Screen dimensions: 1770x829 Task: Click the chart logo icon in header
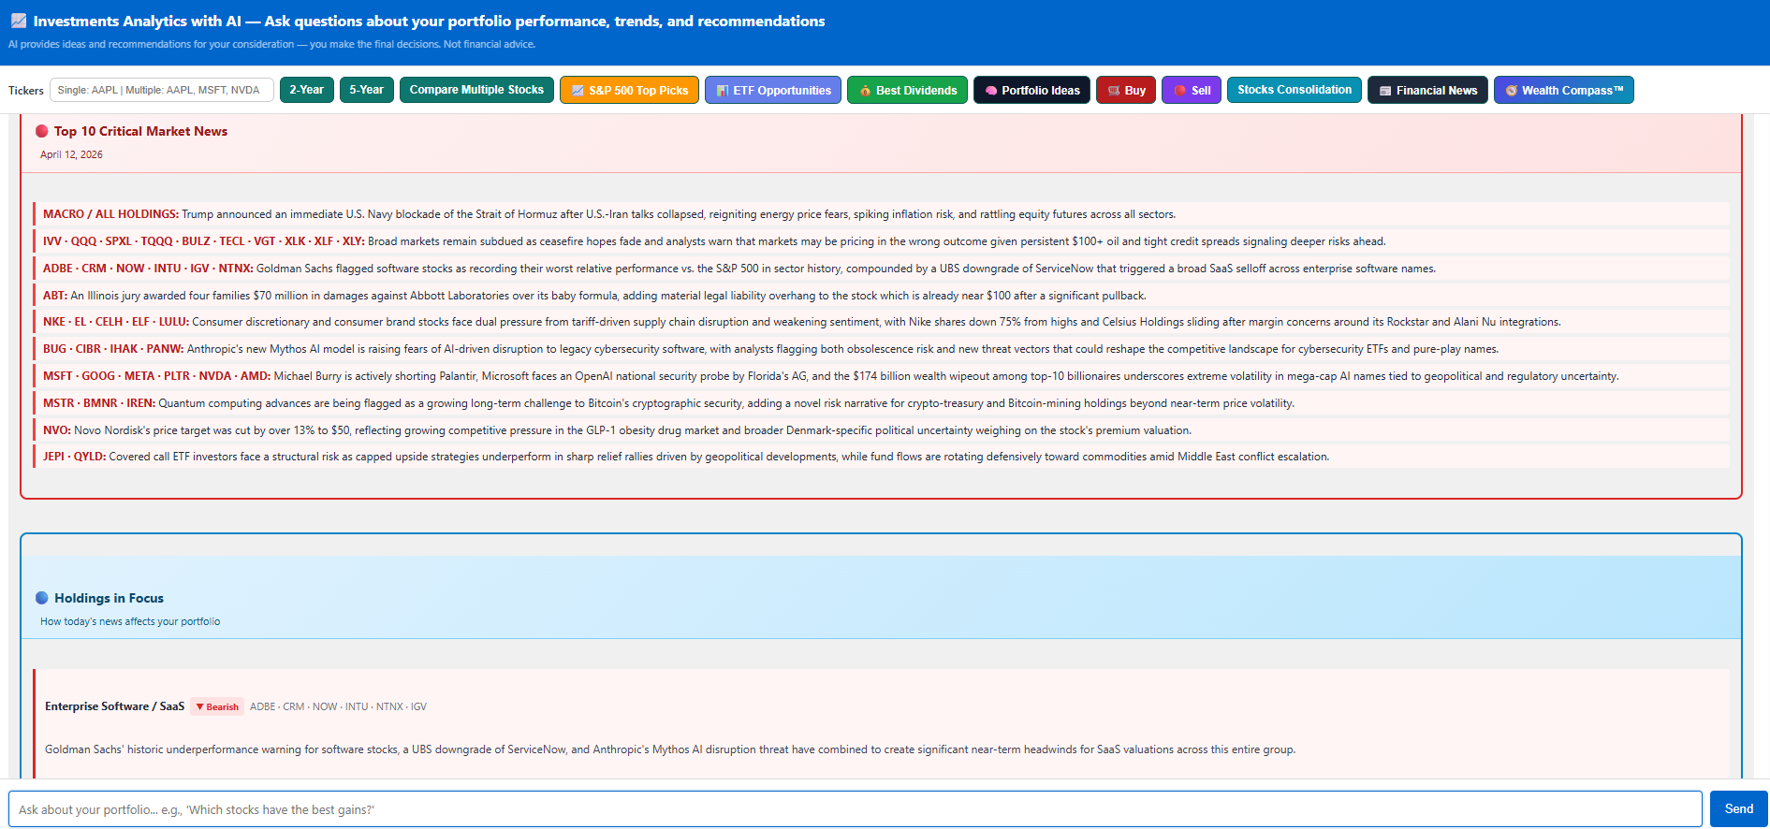click(x=19, y=21)
